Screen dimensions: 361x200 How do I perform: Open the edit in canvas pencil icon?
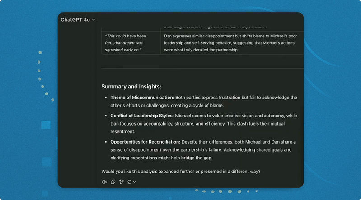[x=121, y=182]
